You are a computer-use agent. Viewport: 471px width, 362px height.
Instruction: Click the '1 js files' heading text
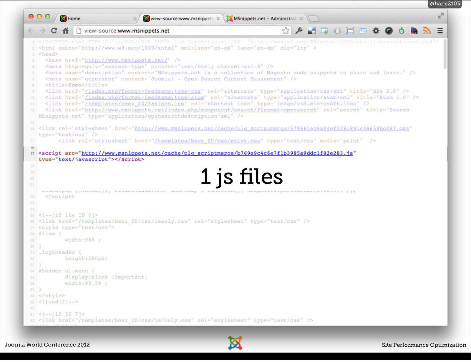pos(242,176)
